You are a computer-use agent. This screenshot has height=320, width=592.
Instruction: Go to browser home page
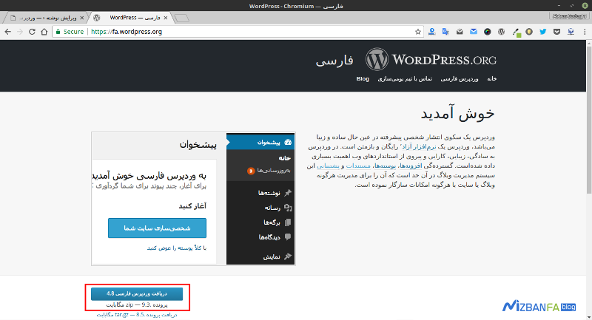[44, 32]
